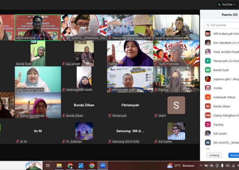The width and height of the screenshot is (239, 170).
Task: Select Tv _Kekinian's avatar tile
Action: 84,131
